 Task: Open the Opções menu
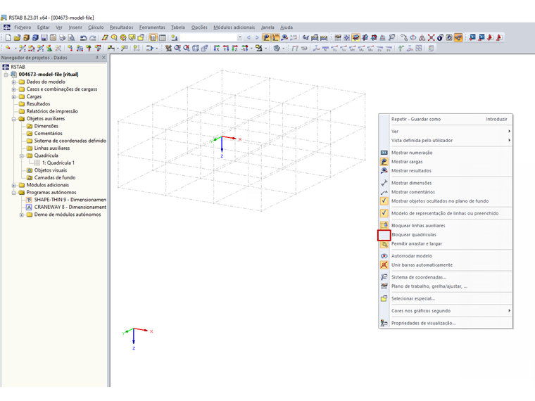point(199,27)
